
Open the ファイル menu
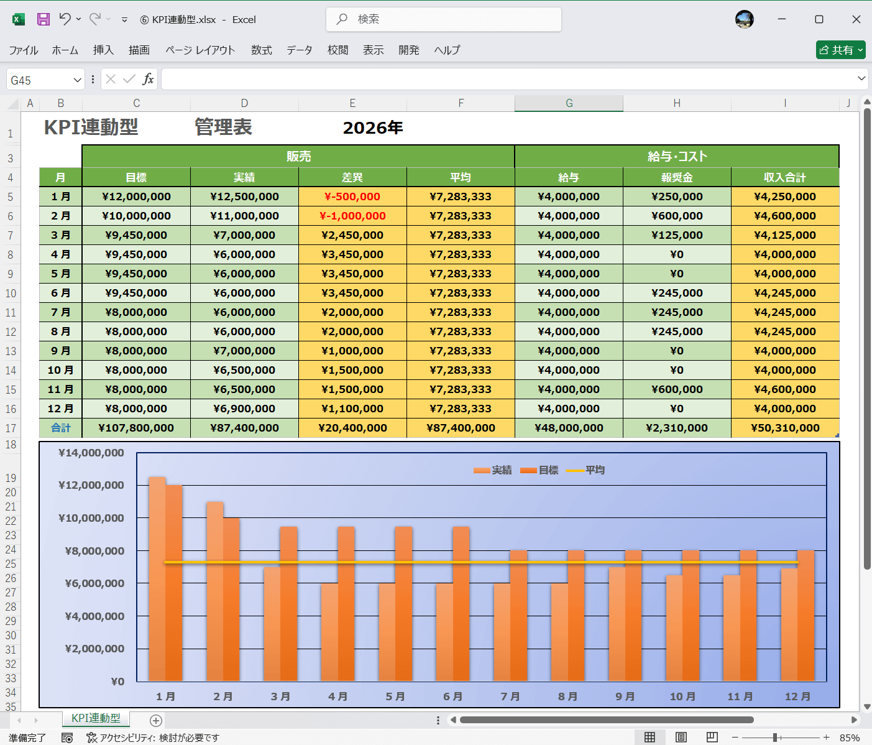23,50
